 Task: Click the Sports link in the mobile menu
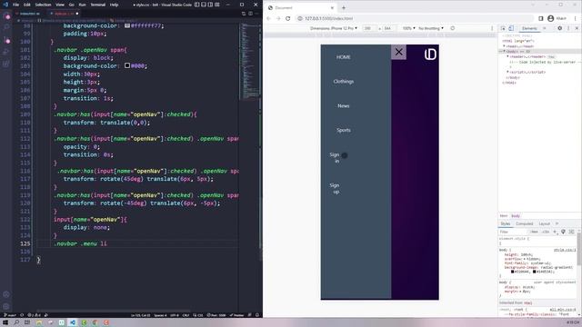coord(344,131)
